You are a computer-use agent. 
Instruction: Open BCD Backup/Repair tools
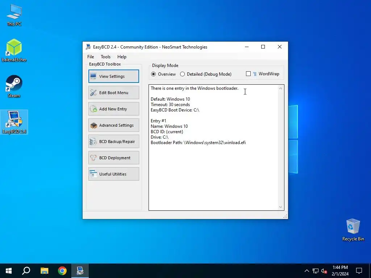pyautogui.click(x=113, y=142)
